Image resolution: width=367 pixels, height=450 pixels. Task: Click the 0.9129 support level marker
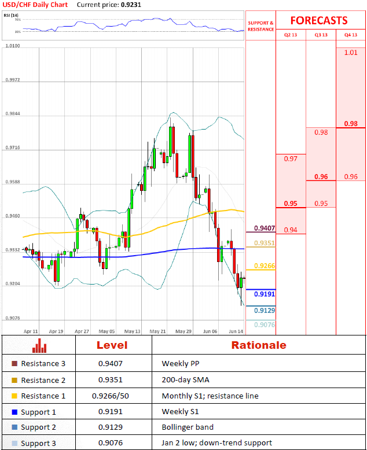coord(265,310)
